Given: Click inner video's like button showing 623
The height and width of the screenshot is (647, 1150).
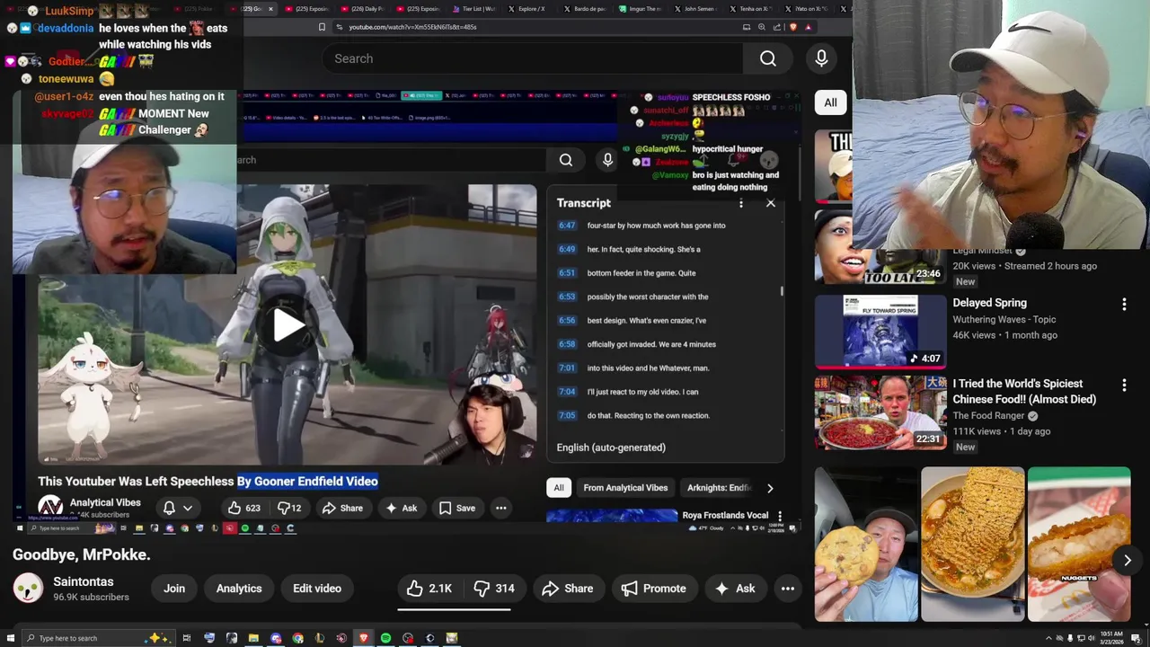Looking at the screenshot, I should pyautogui.click(x=243, y=508).
